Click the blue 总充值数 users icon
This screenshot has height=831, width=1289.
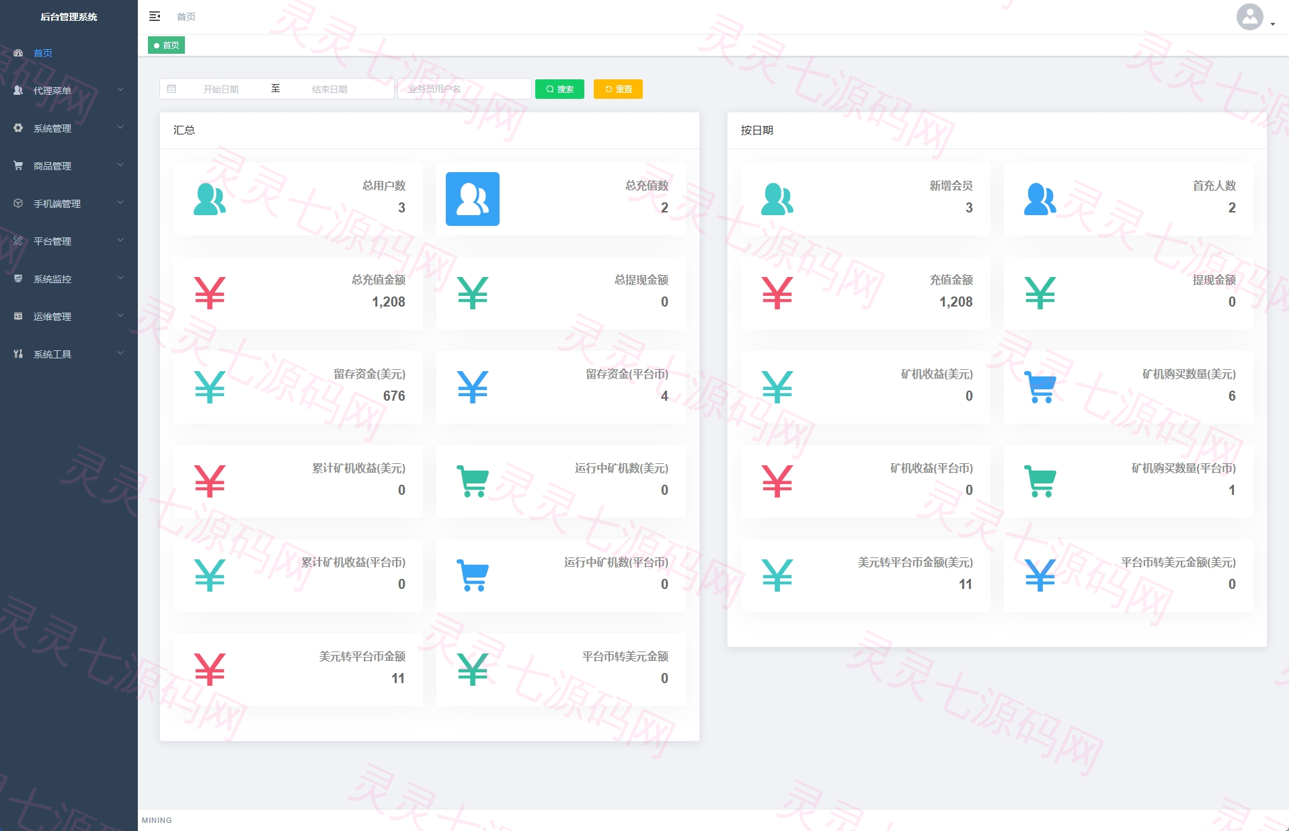click(x=473, y=199)
